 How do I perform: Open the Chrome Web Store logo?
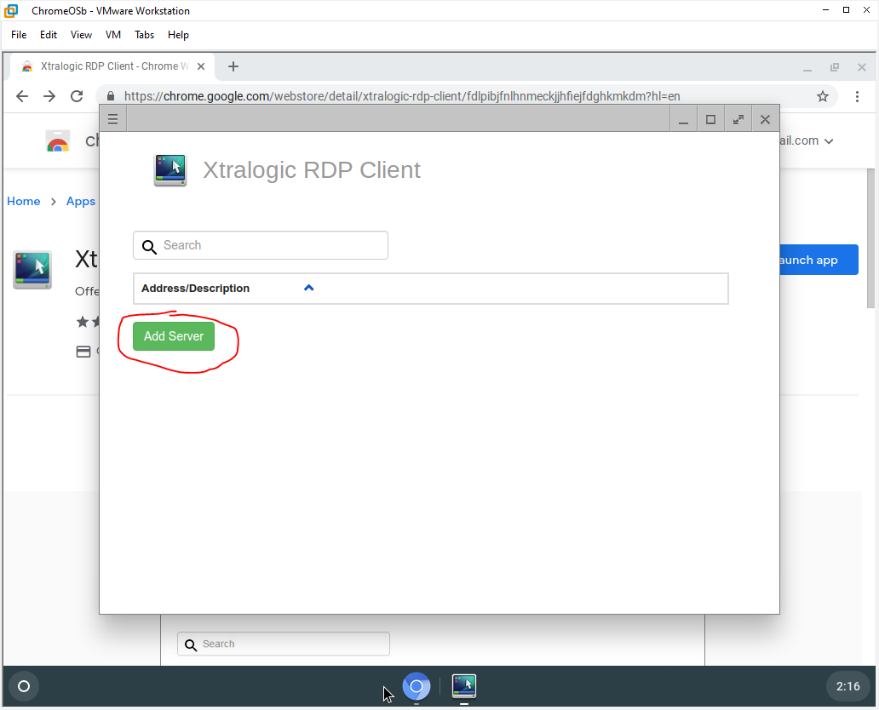[58, 141]
